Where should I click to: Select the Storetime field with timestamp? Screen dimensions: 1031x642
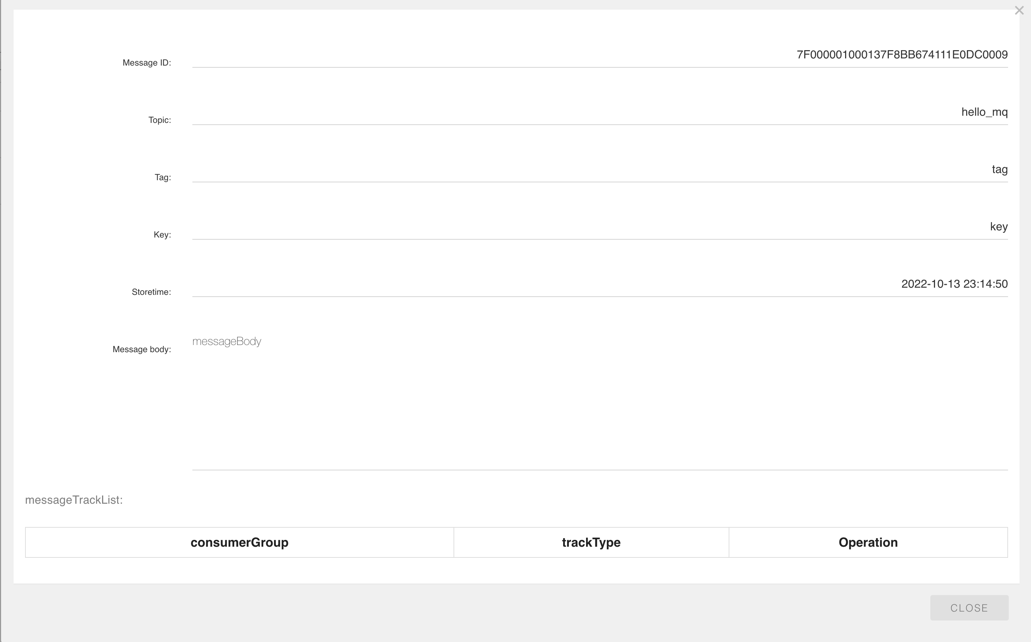(x=599, y=284)
